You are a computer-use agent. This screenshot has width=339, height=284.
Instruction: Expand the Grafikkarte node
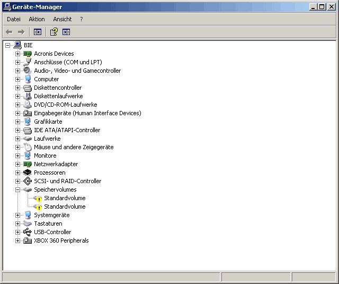[x=17, y=122]
